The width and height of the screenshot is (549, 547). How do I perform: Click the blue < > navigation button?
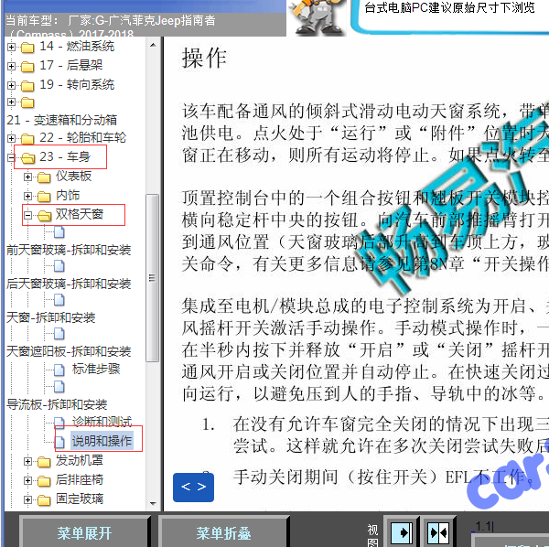pyautogui.click(x=193, y=488)
